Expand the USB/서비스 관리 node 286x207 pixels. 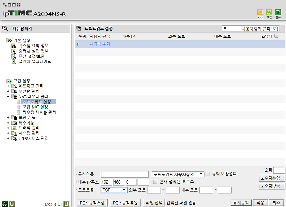(x=8, y=138)
